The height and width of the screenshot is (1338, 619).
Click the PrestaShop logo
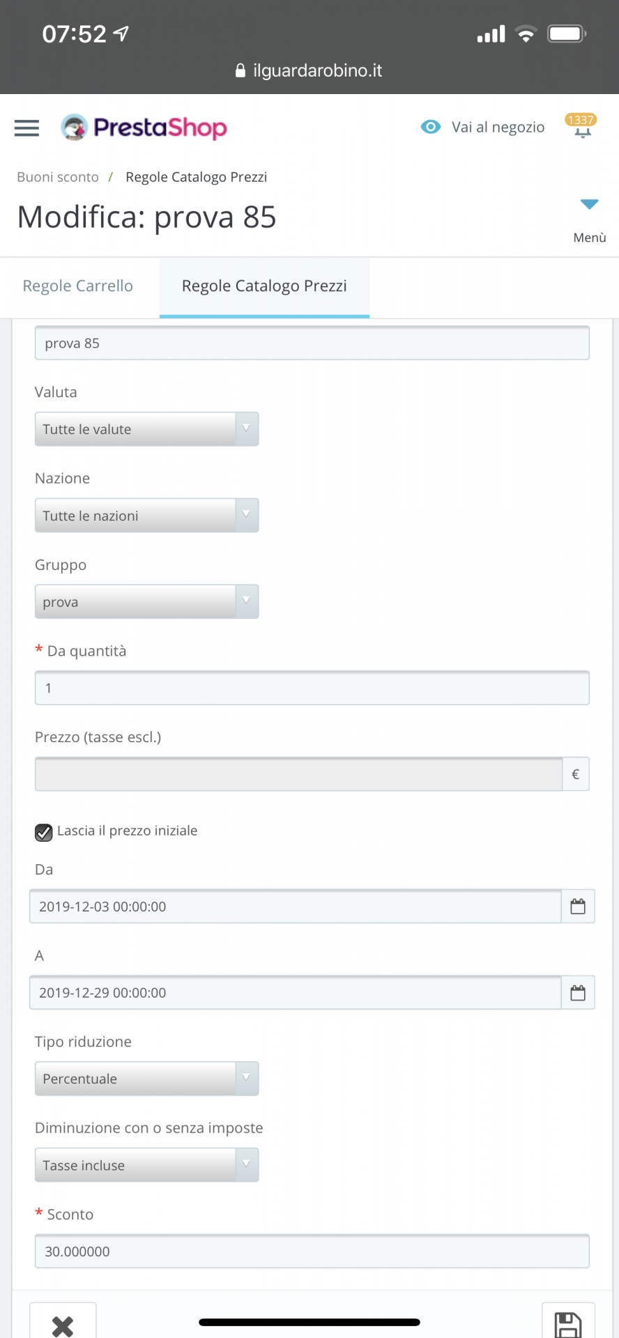[x=144, y=128]
